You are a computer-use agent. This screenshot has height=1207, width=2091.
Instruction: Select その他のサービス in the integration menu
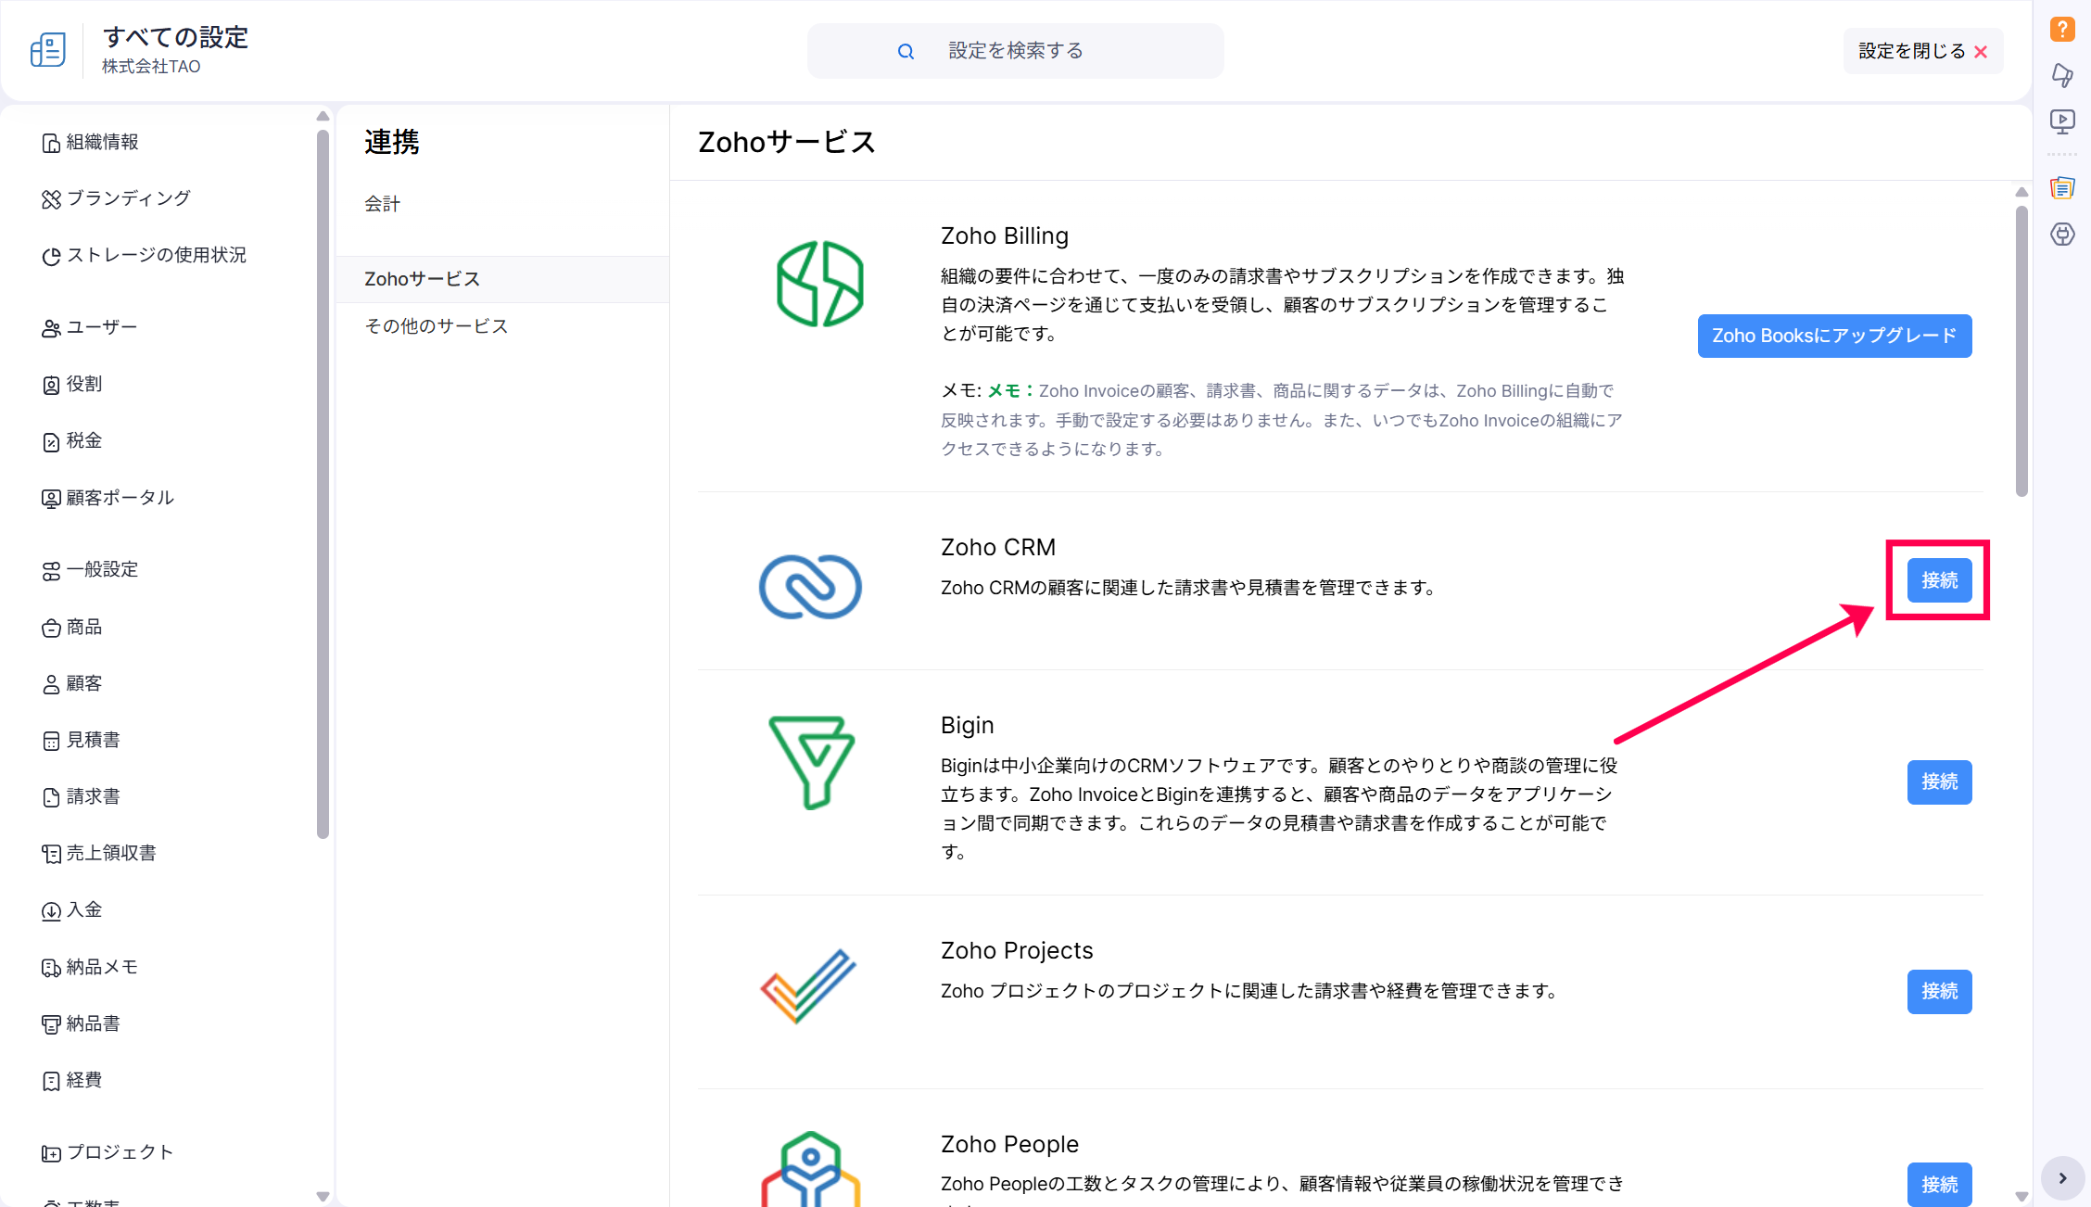click(x=437, y=326)
